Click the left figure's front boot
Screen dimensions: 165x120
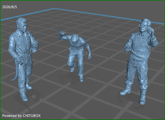(x=24, y=97)
